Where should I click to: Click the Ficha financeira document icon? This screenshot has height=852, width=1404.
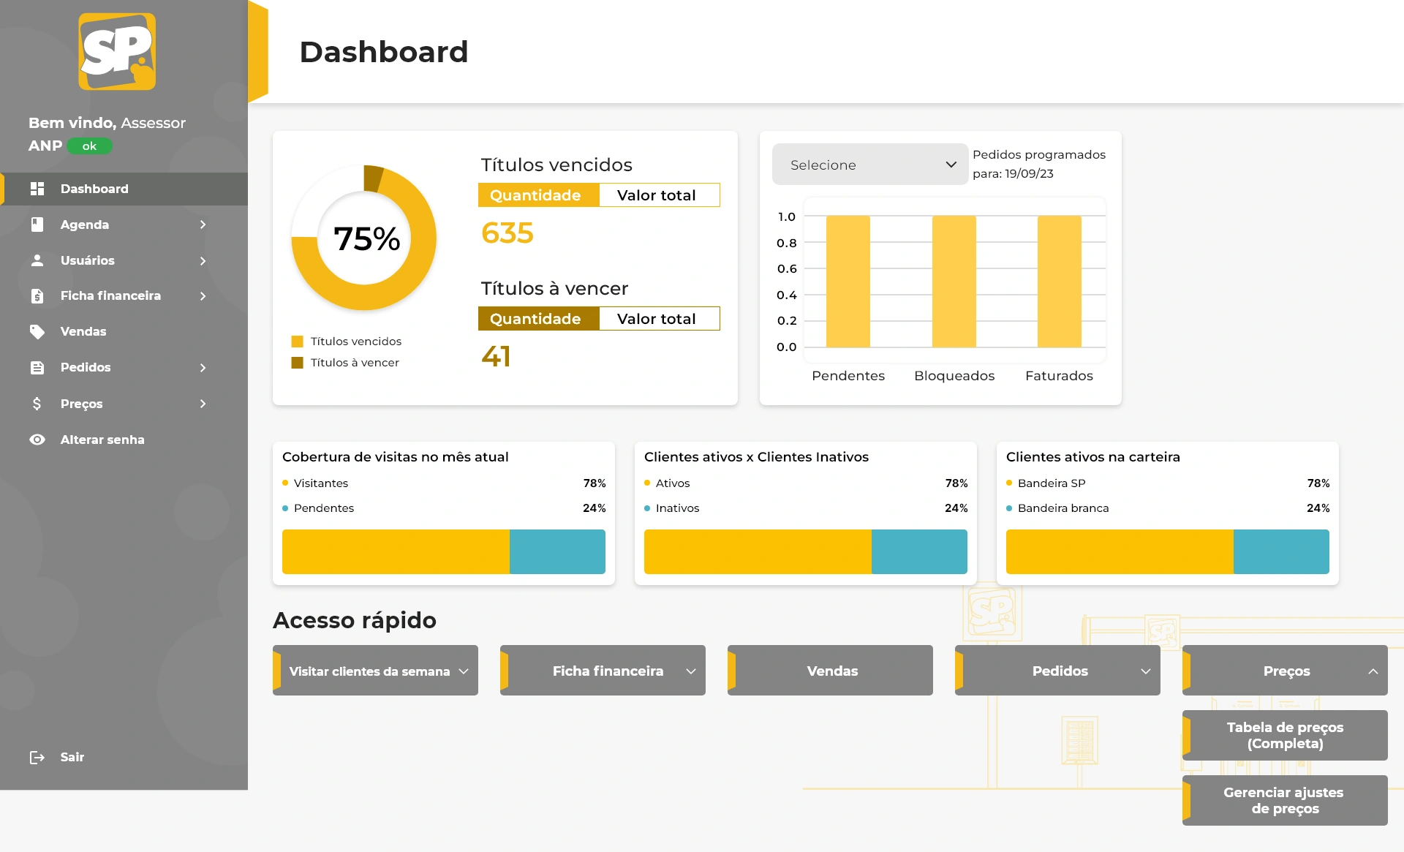(x=37, y=296)
